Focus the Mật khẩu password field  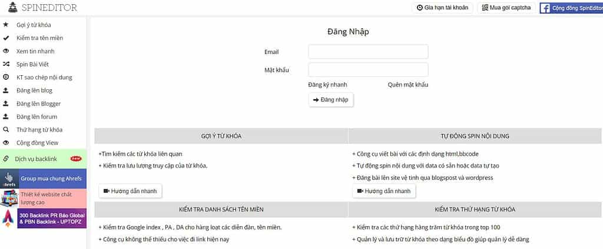pyautogui.click(x=368, y=70)
